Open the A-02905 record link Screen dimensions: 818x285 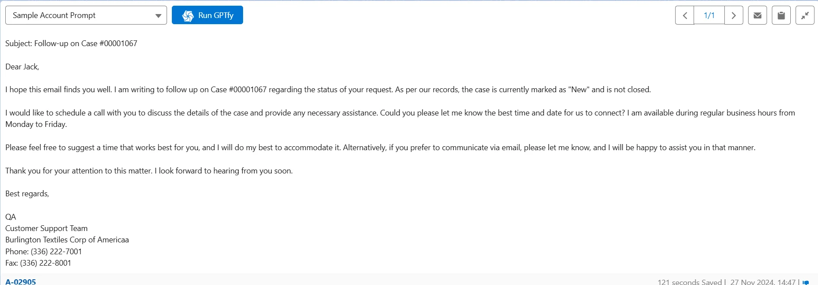coord(21,281)
